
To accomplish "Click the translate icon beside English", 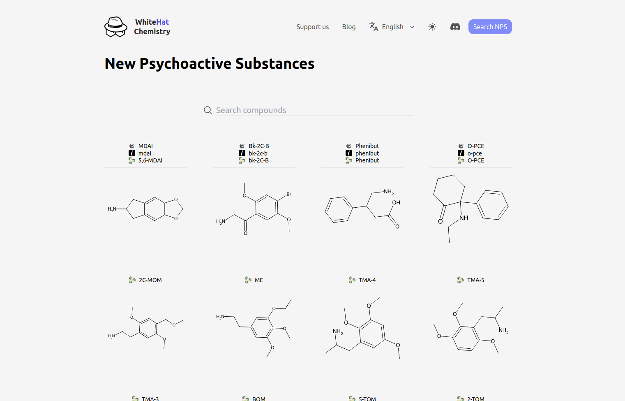I will tap(373, 27).
